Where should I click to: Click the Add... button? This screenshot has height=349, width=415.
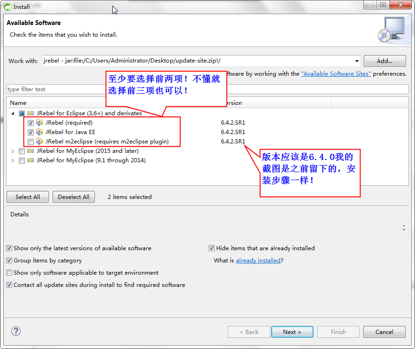tap(384, 61)
